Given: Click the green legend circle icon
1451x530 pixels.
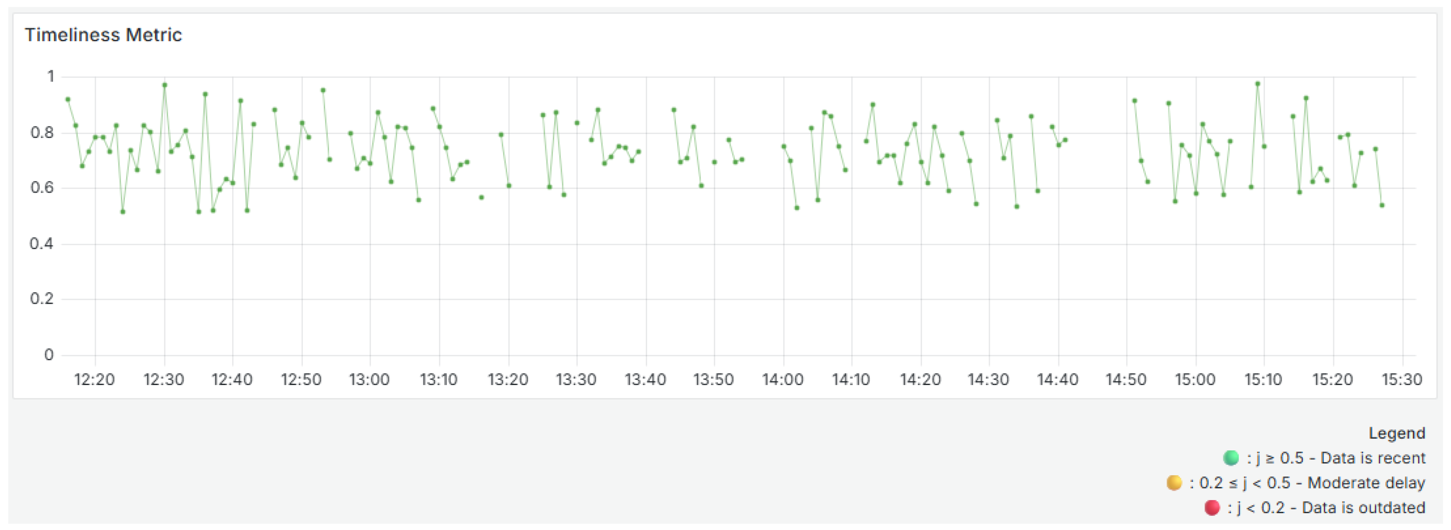Looking at the screenshot, I should pos(1231,458).
